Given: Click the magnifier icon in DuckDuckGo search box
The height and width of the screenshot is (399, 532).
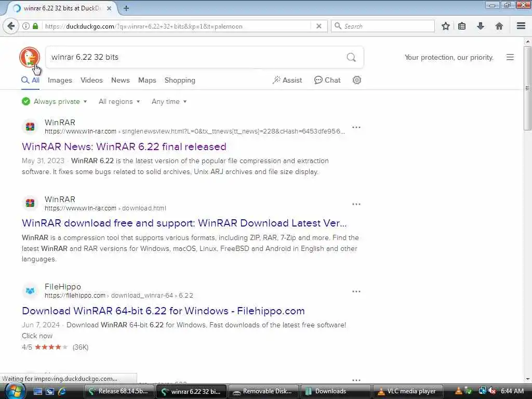Looking at the screenshot, I should click(351, 57).
